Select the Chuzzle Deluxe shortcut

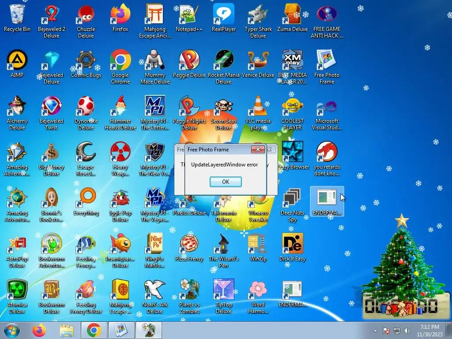(86, 21)
